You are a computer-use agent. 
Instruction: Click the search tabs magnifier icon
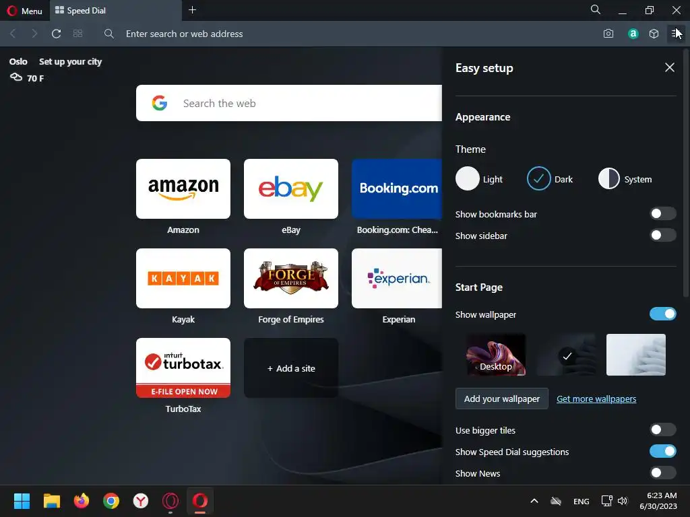click(595, 9)
